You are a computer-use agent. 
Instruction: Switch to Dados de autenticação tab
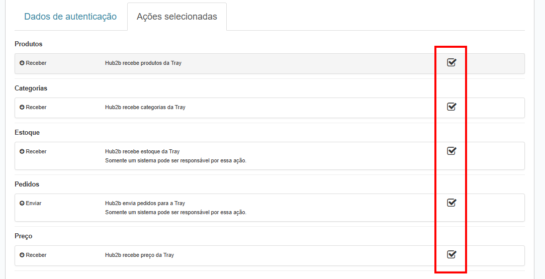[70, 17]
